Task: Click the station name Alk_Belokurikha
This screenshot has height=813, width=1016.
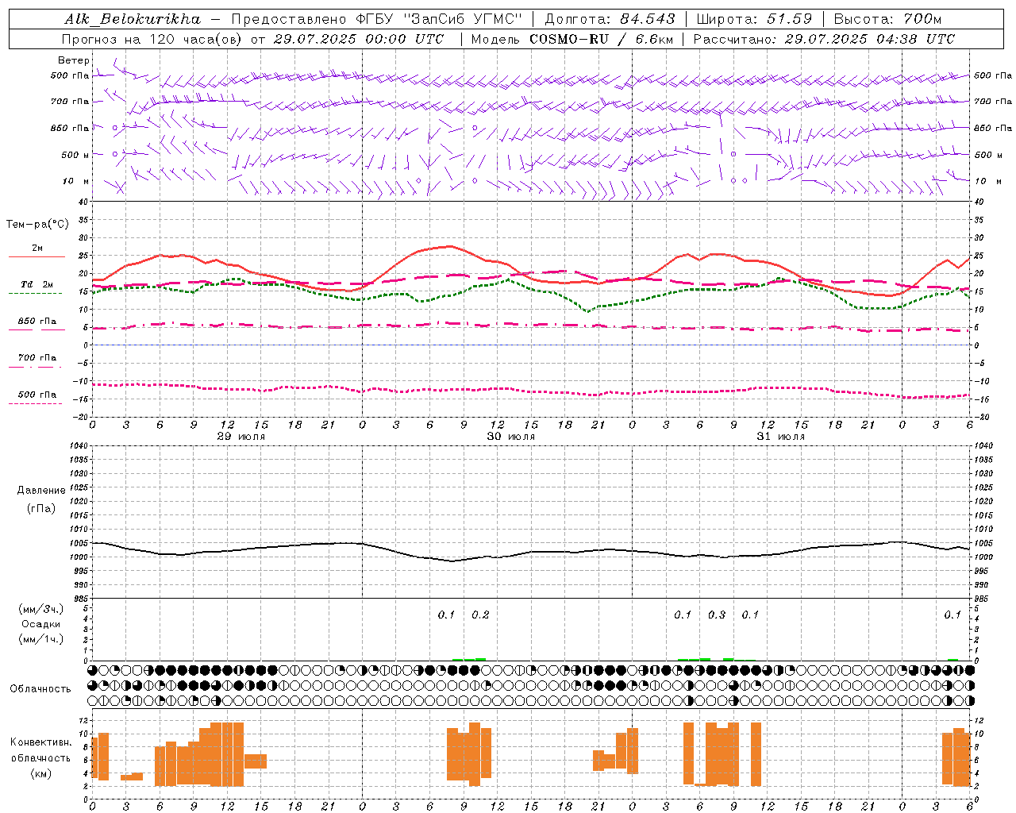Action: [x=133, y=19]
